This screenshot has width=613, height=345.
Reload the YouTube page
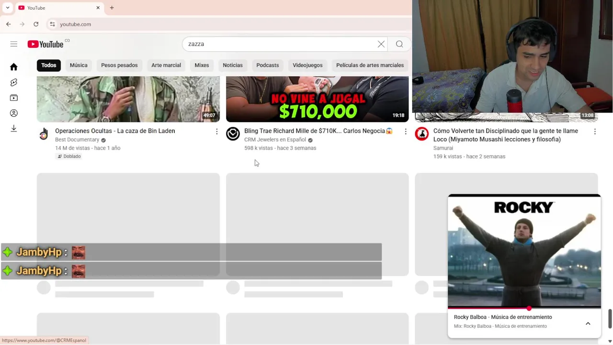(36, 24)
